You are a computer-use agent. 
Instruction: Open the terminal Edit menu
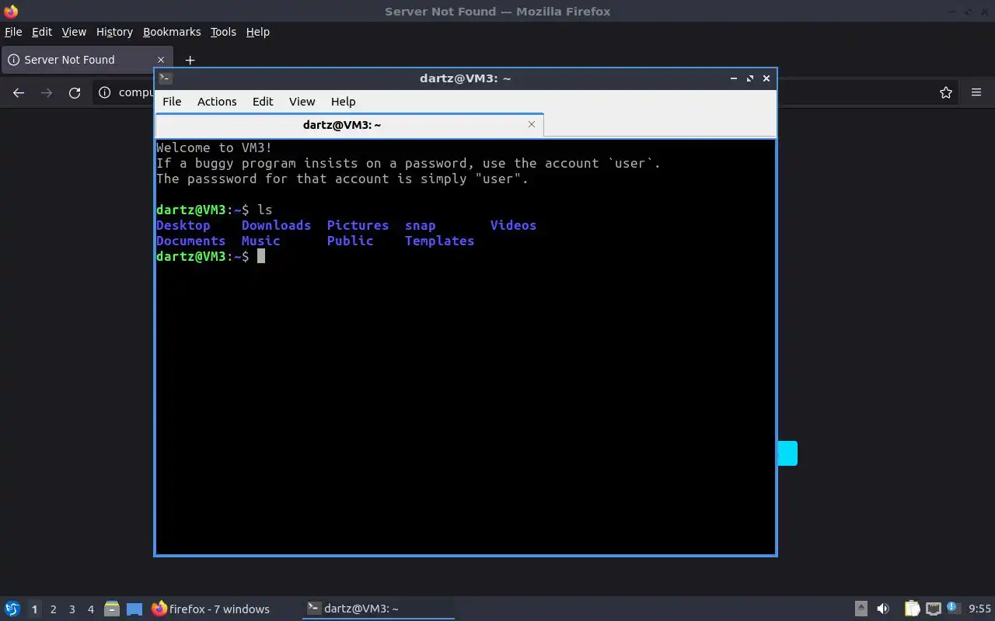point(263,102)
